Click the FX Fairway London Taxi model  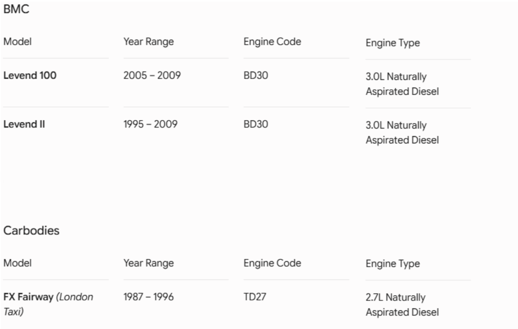point(48,304)
